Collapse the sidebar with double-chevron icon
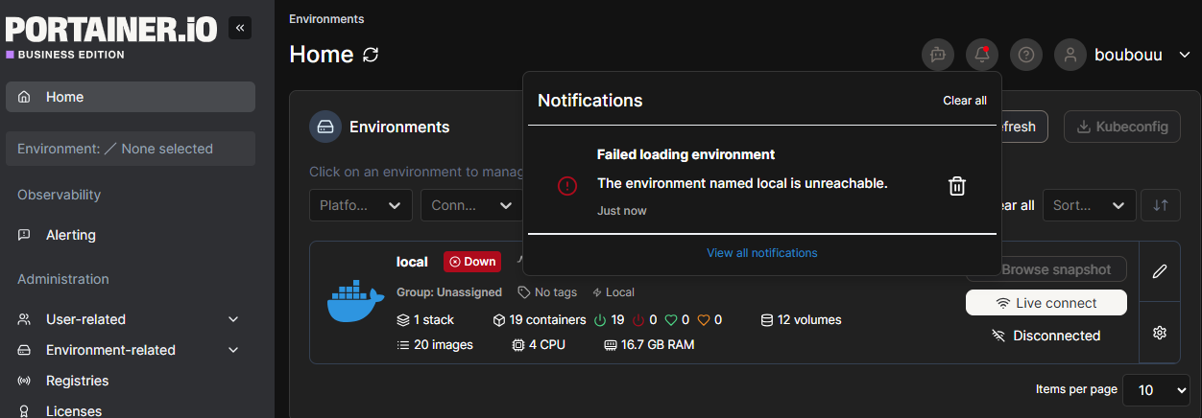The height and width of the screenshot is (418, 1202). coord(240,29)
